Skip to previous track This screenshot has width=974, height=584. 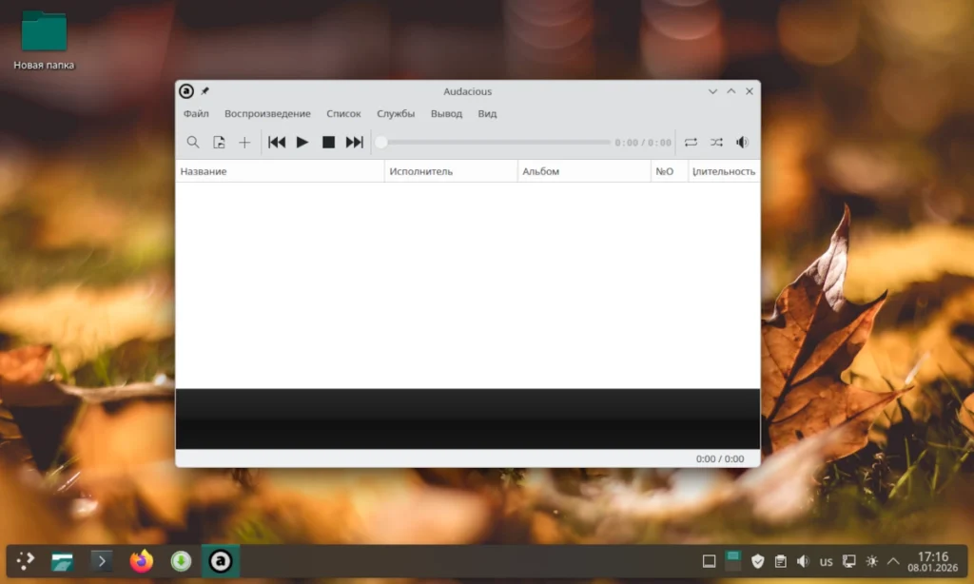pos(277,143)
